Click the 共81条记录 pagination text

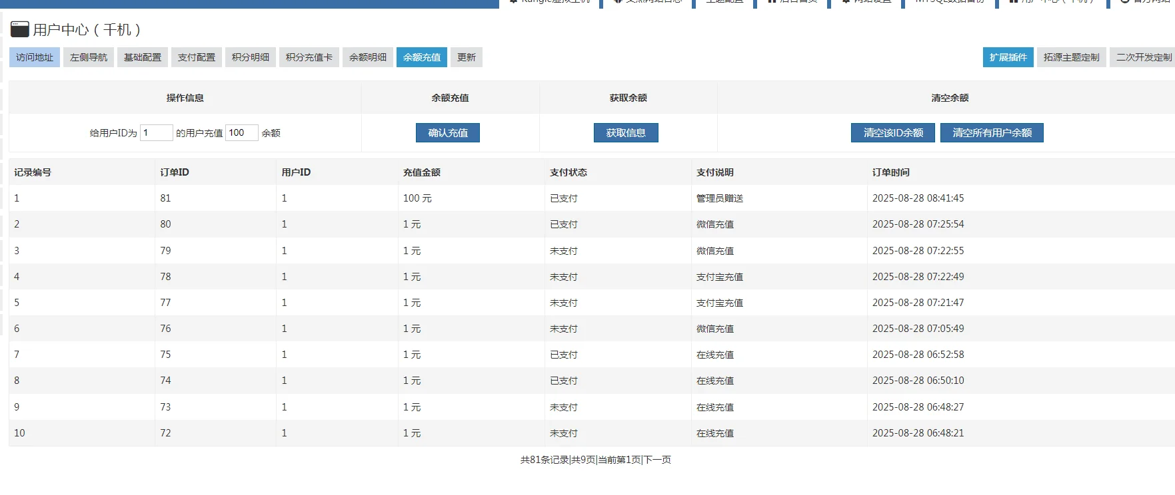pyautogui.click(x=545, y=460)
